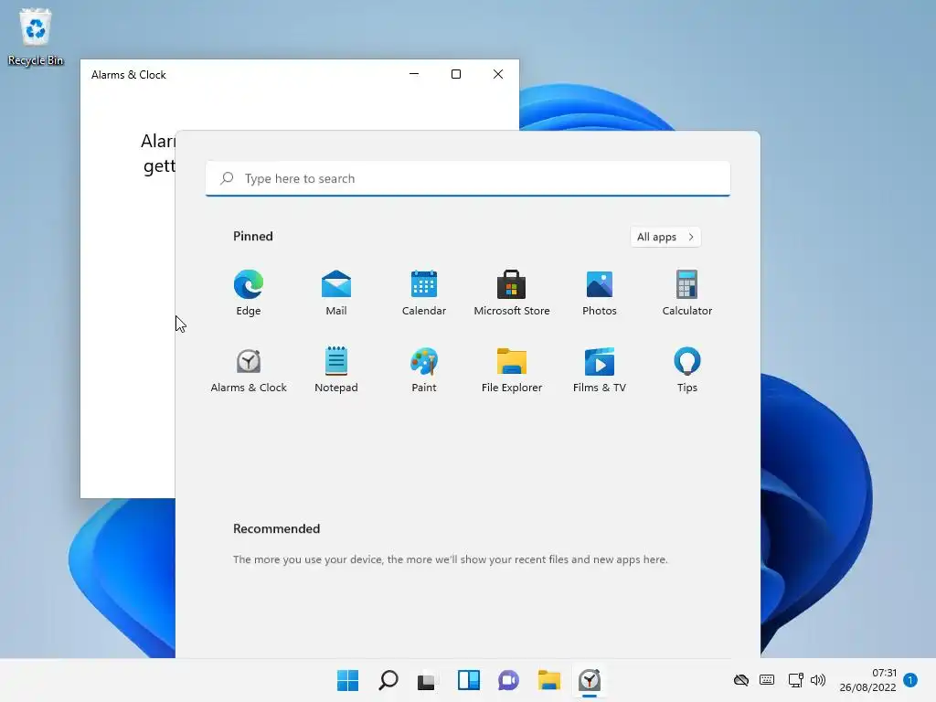Image resolution: width=936 pixels, height=702 pixels.
Task: Select Alarms & Clock taskbar icon
Action: pos(590,680)
